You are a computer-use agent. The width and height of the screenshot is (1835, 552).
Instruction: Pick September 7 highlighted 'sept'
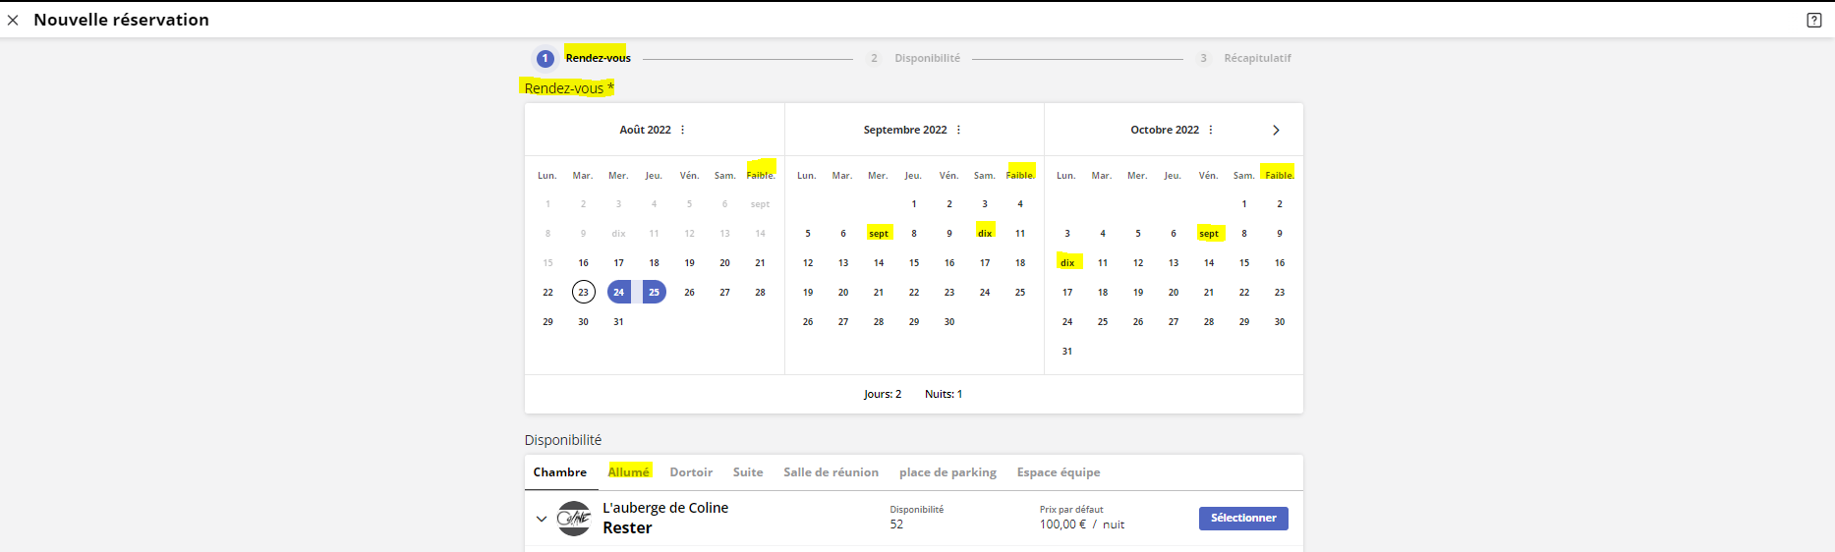point(879,233)
